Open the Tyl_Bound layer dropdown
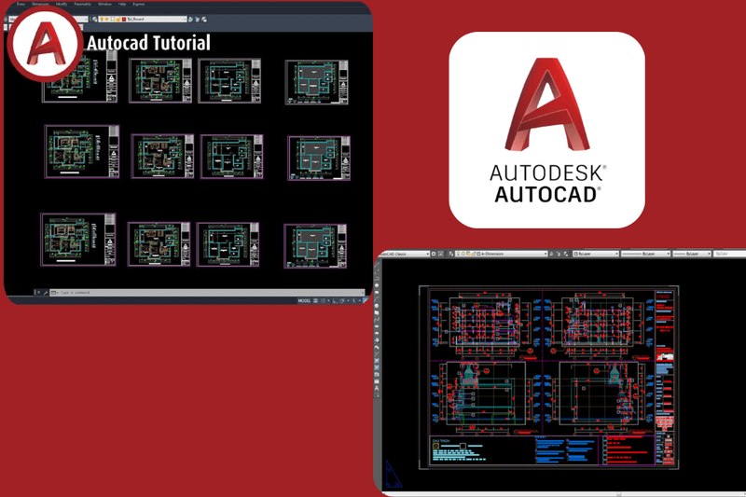 tap(143, 19)
